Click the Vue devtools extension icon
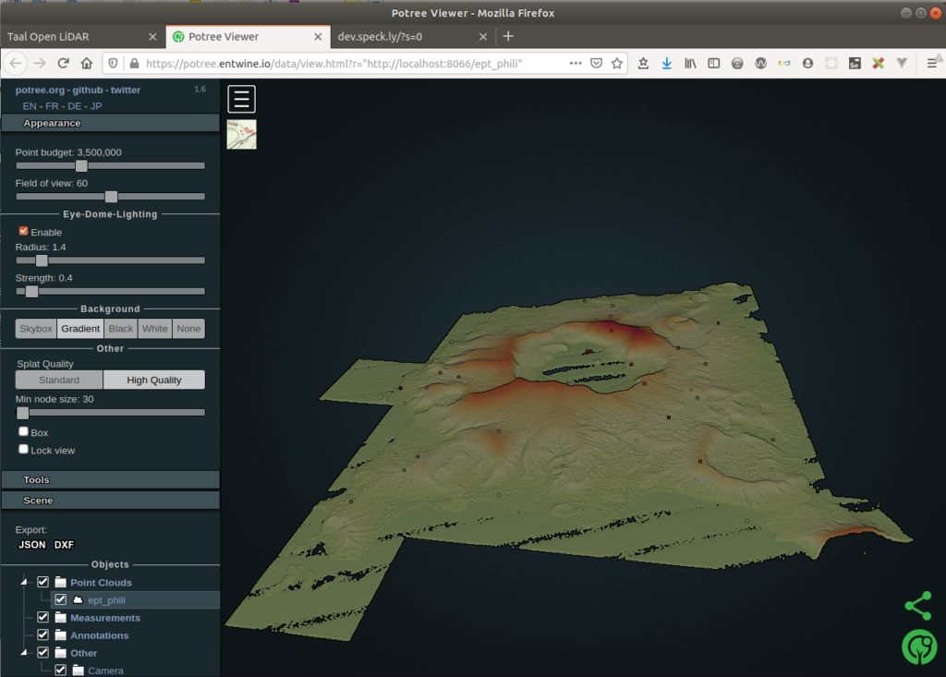This screenshot has width=946, height=677. pos(902,64)
